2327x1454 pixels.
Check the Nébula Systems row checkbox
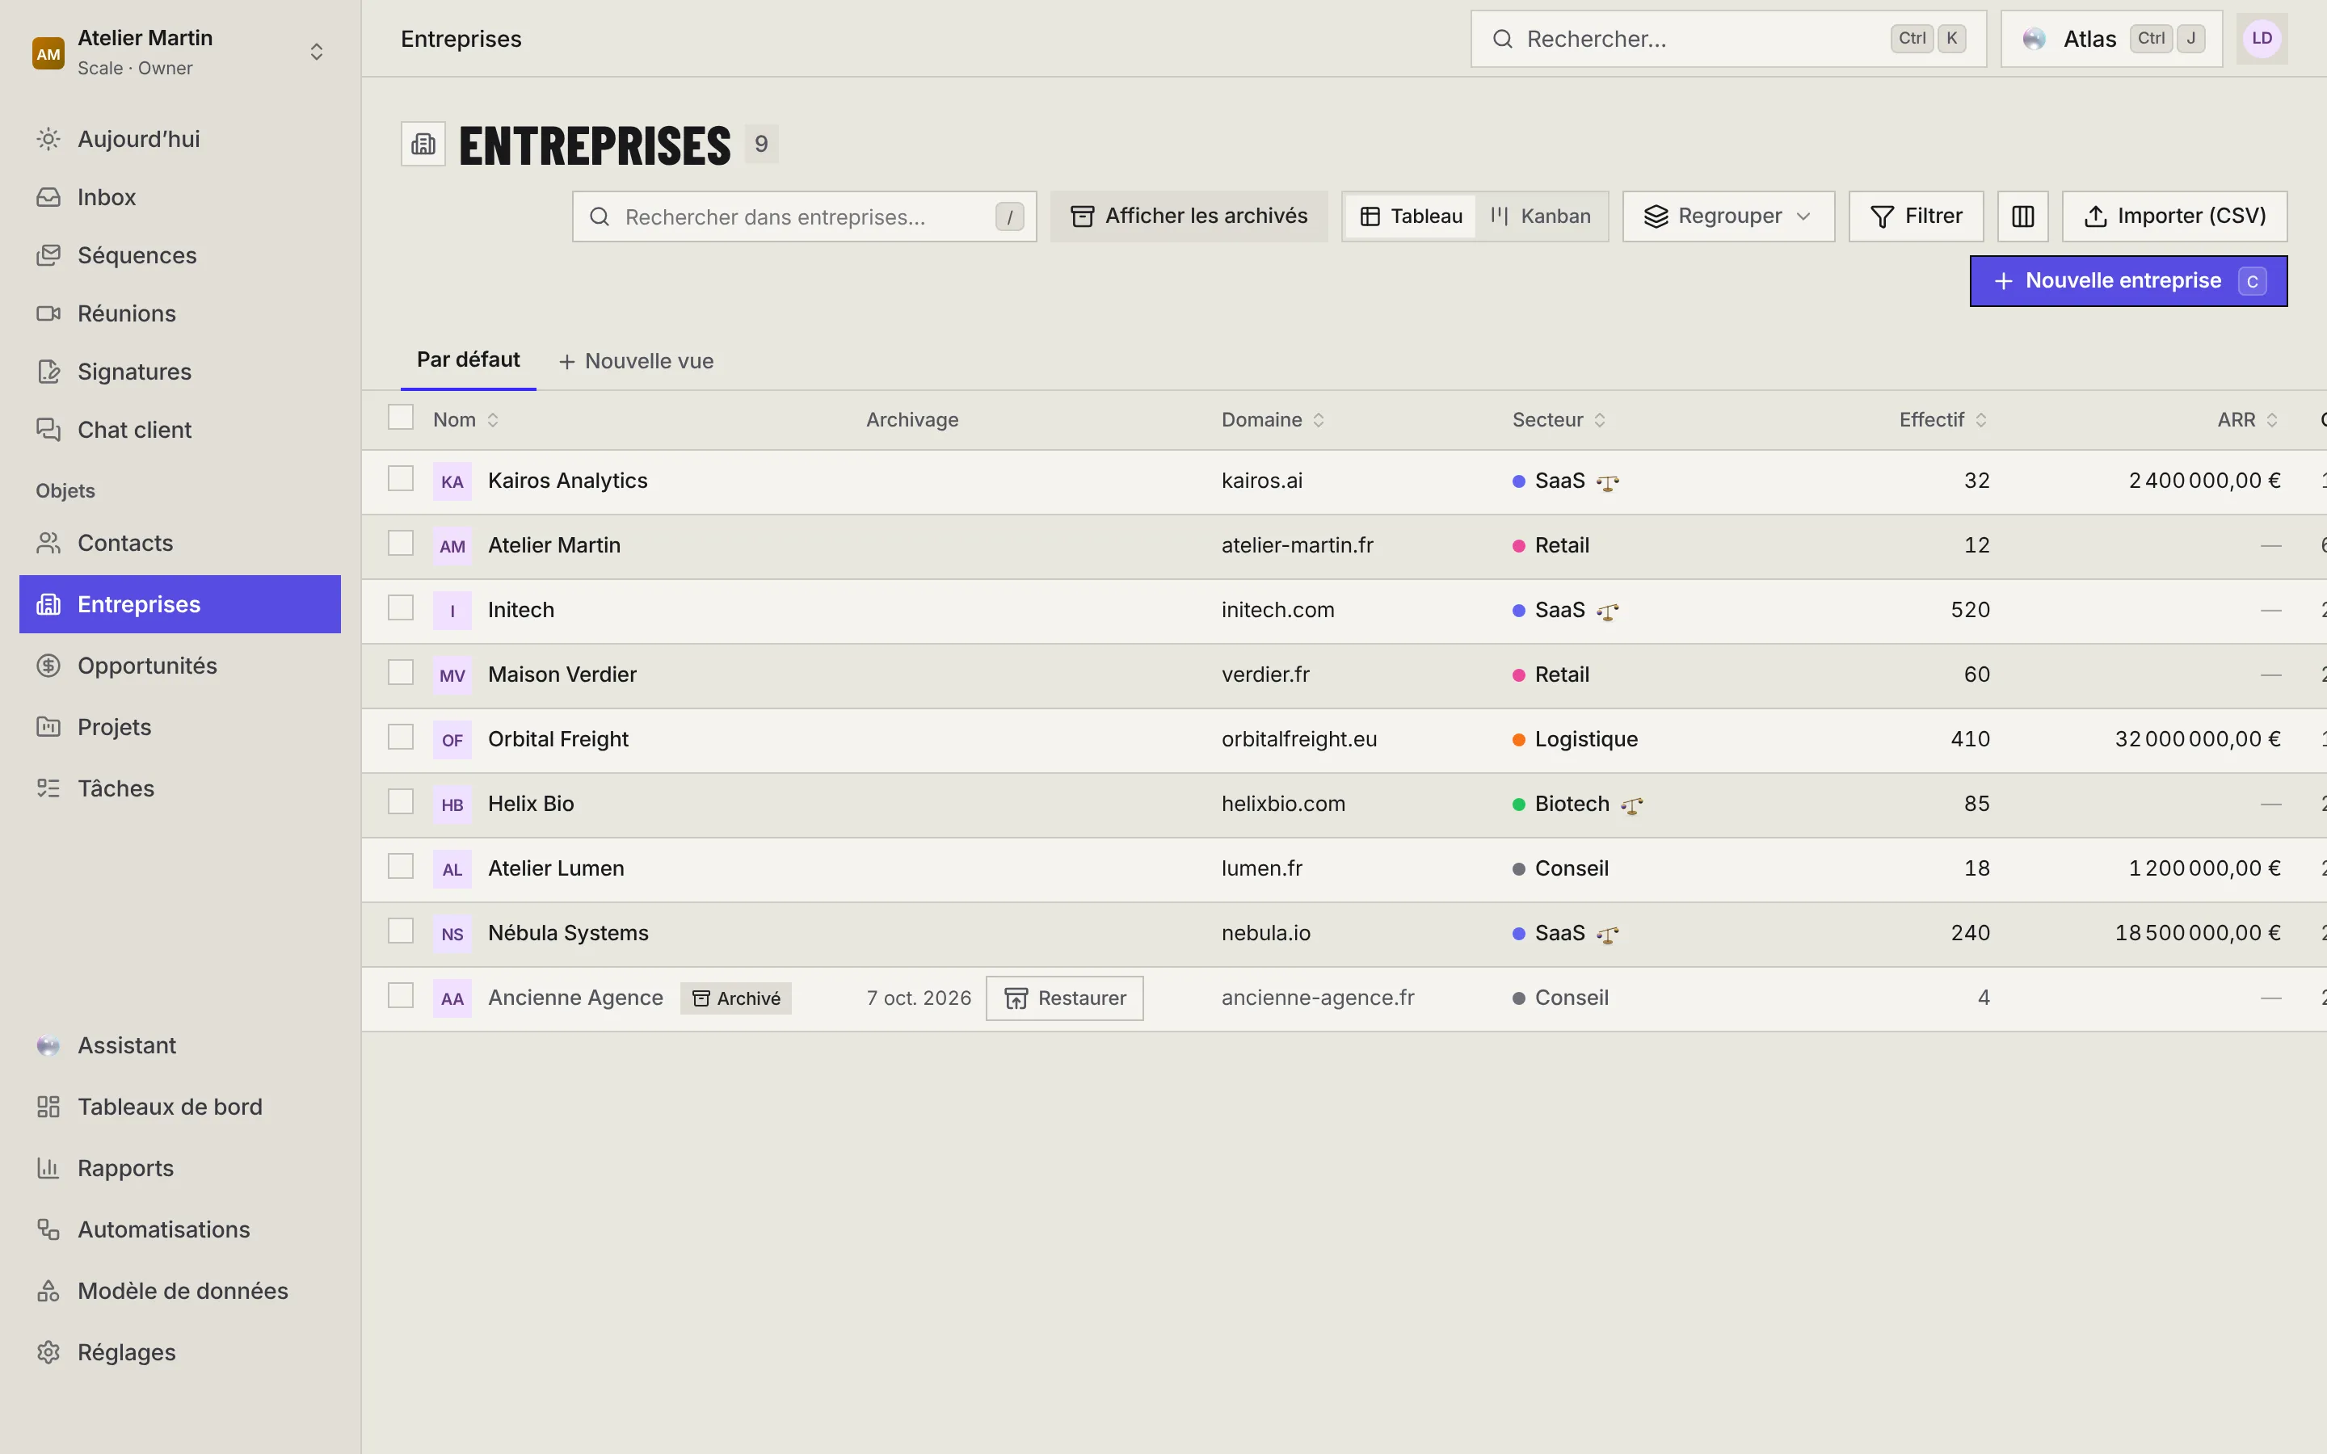click(400, 931)
